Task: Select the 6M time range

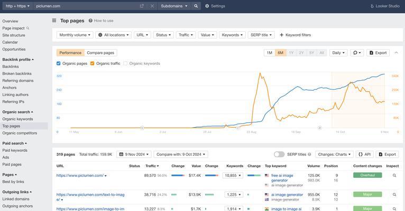Action: tap(281, 53)
